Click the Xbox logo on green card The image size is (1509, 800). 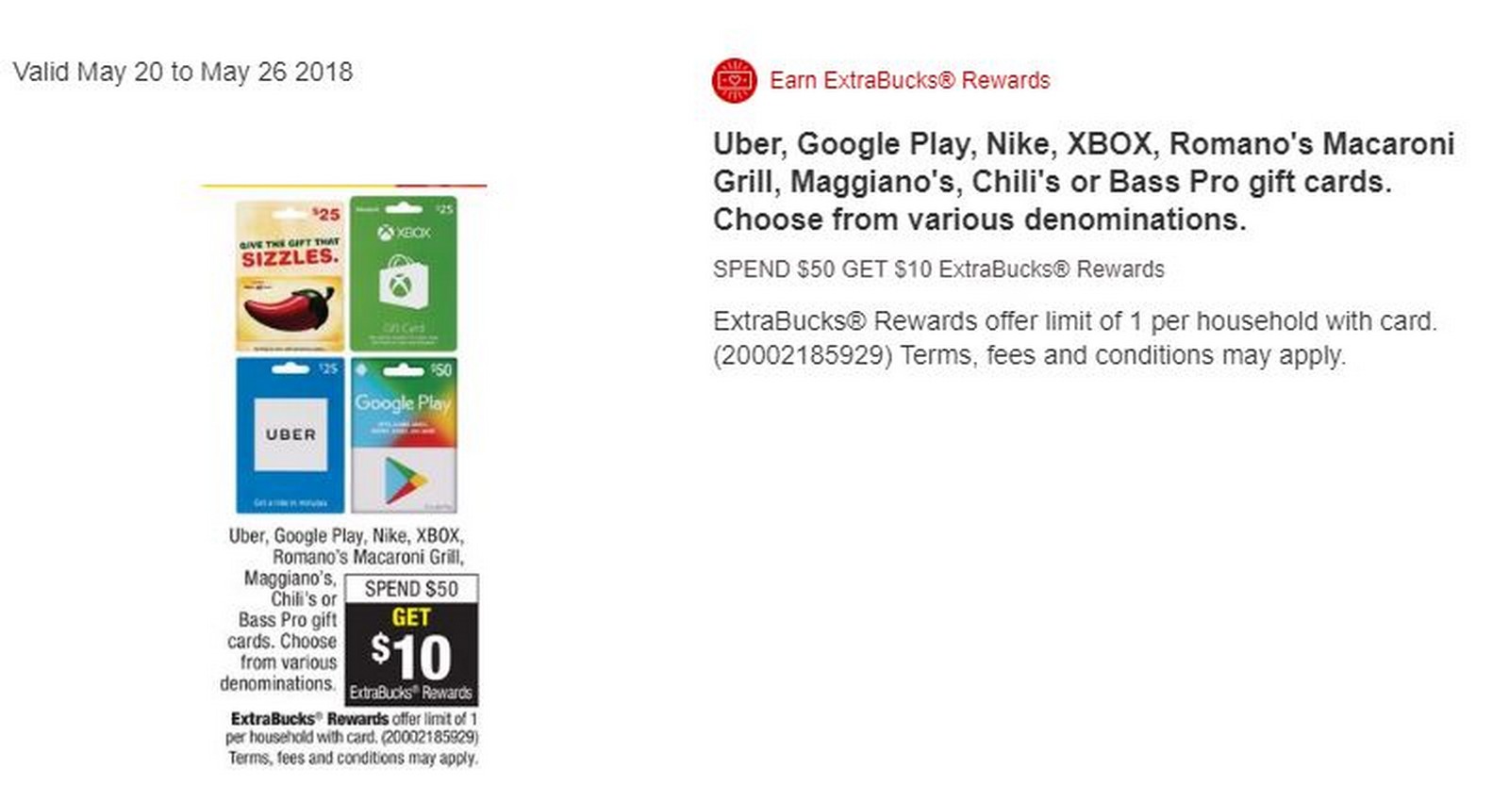click(x=404, y=232)
